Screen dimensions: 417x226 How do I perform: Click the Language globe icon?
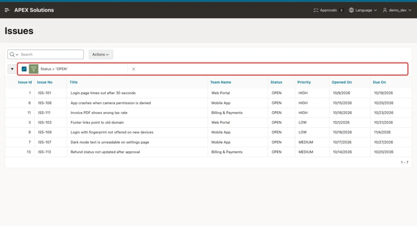(x=351, y=10)
